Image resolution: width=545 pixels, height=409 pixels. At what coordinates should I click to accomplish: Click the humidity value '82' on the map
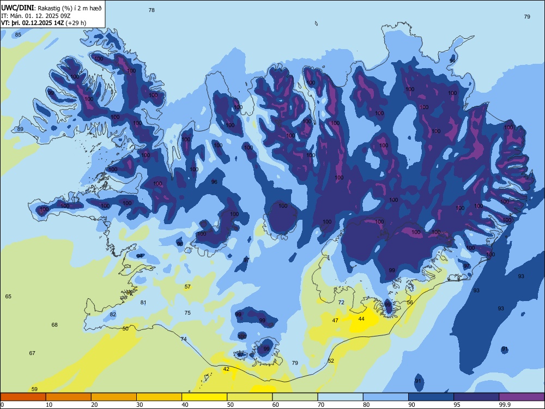coord(113,315)
